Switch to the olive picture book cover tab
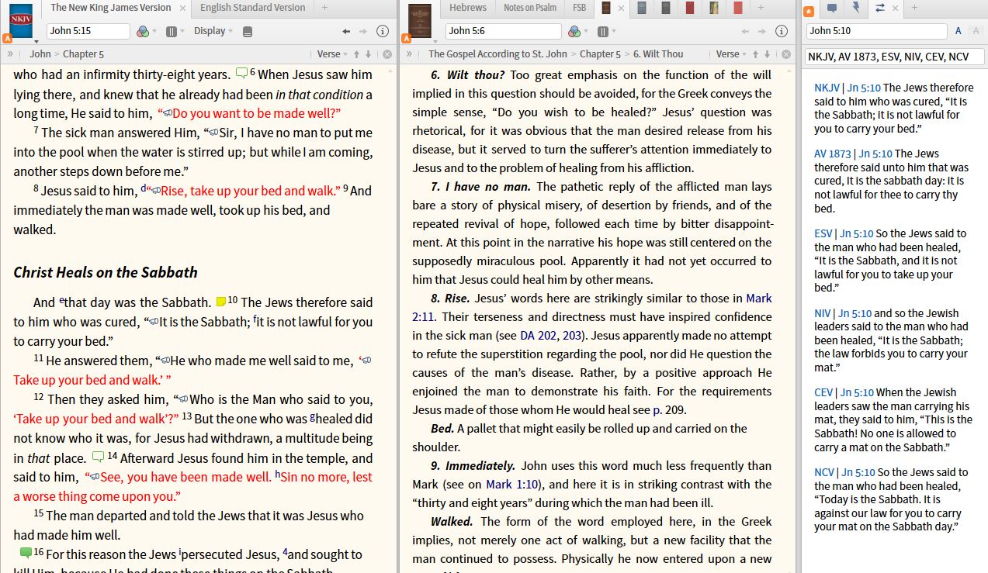The height and width of the screenshot is (573, 988). (x=714, y=8)
